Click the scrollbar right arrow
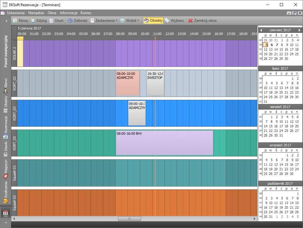303x228 pixels. pyautogui.click(x=254, y=218)
